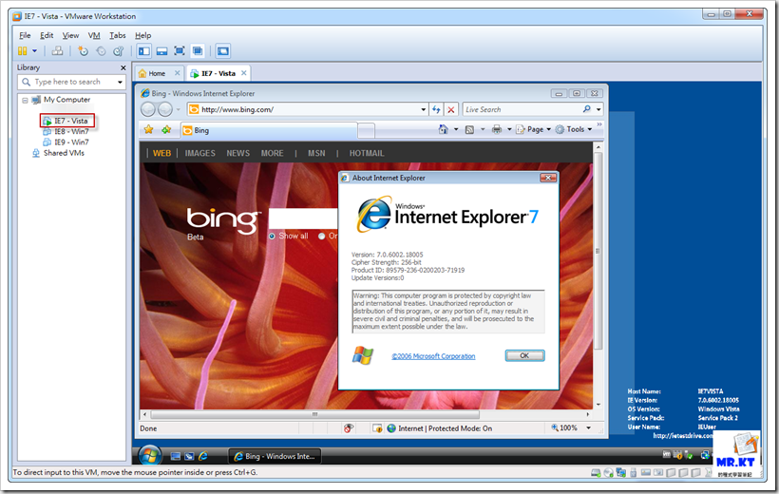Click the IE print icon
Image resolution: width=779 pixels, height=494 pixels.
(x=496, y=129)
